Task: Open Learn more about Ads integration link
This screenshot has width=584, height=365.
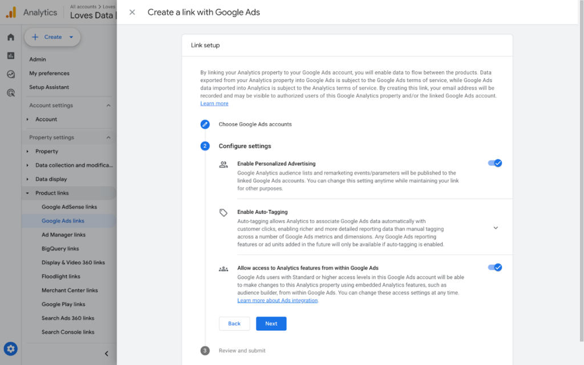Action: click(278, 301)
